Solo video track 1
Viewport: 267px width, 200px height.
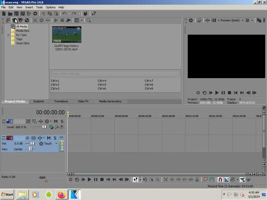click(62, 121)
